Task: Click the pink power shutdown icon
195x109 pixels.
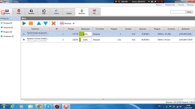Action: click(x=62, y=23)
